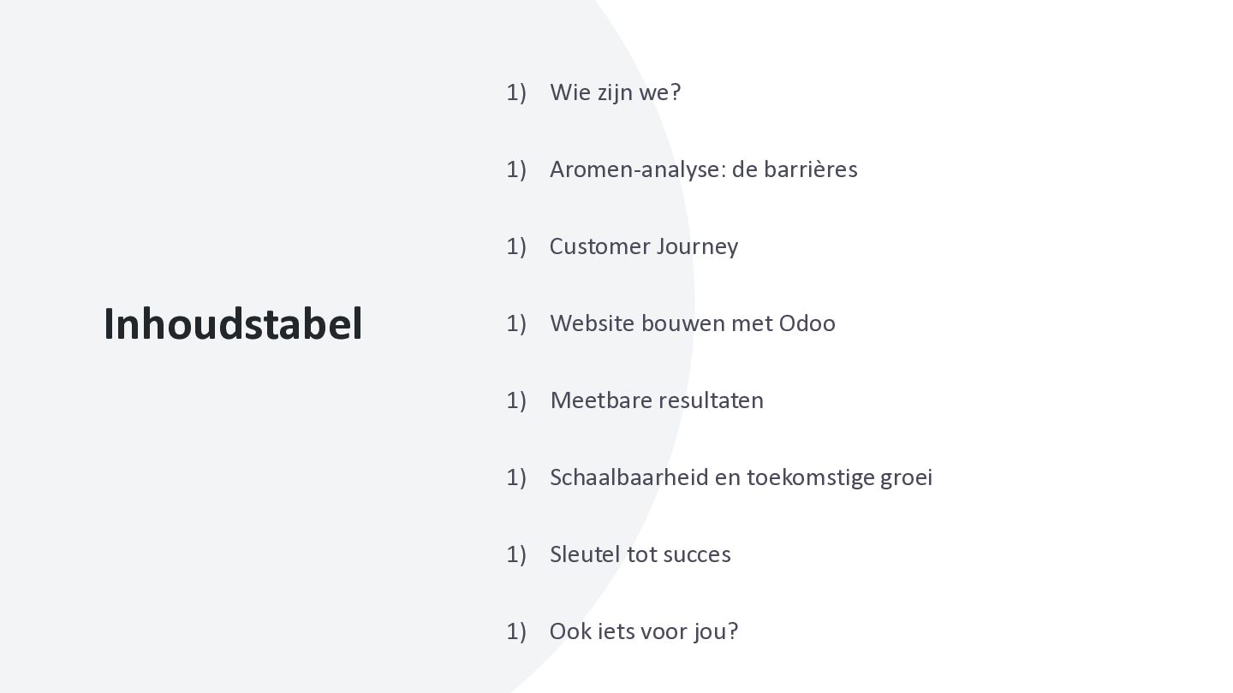This screenshot has height=693, width=1233.
Task: Click the 'Inhoudstabel' slide title
Action: (x=233, y=324)
